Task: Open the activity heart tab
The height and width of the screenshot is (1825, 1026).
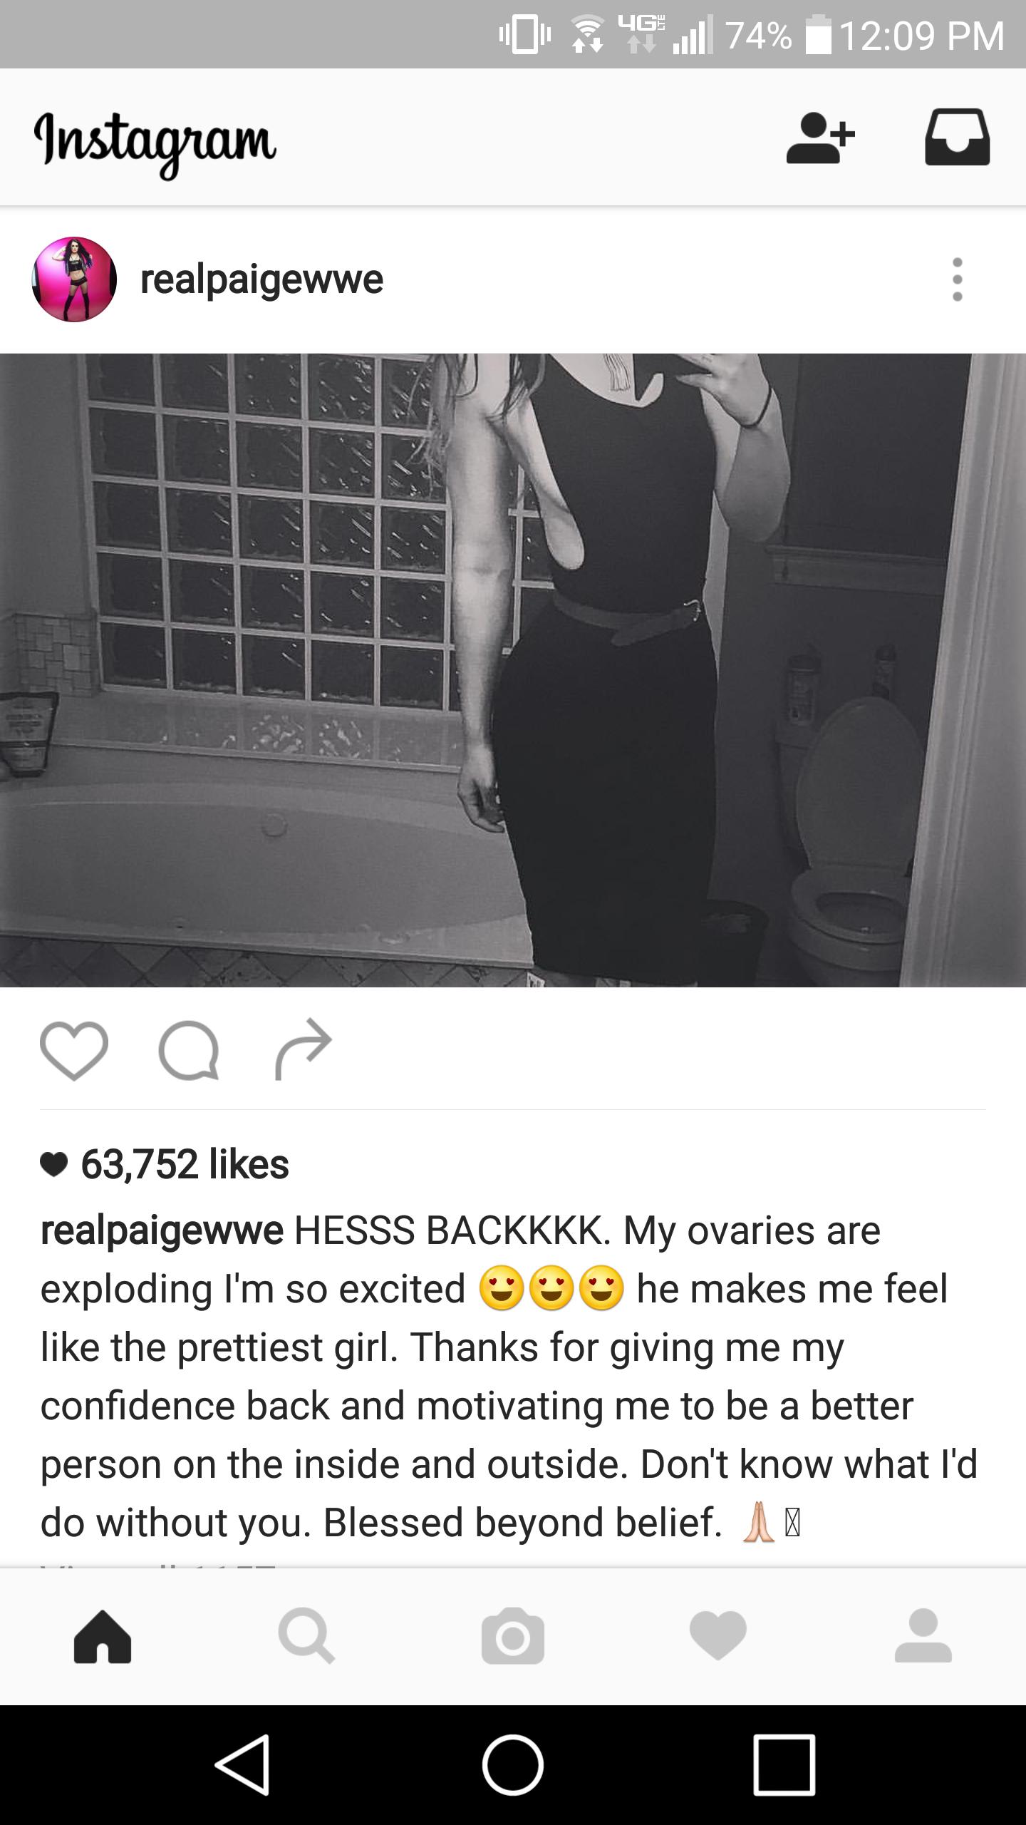Action: [718, 1637]
